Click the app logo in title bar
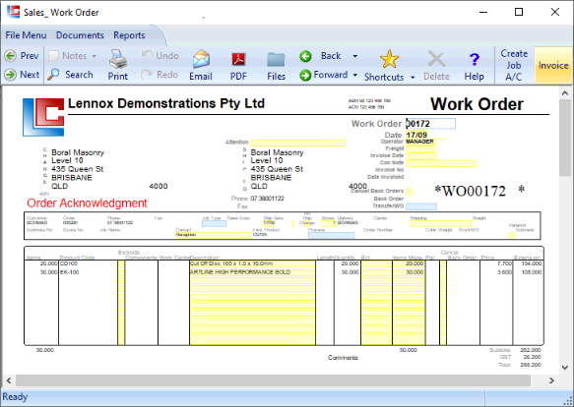Screen dimensions: 574x407 click(x=14, y=12)
